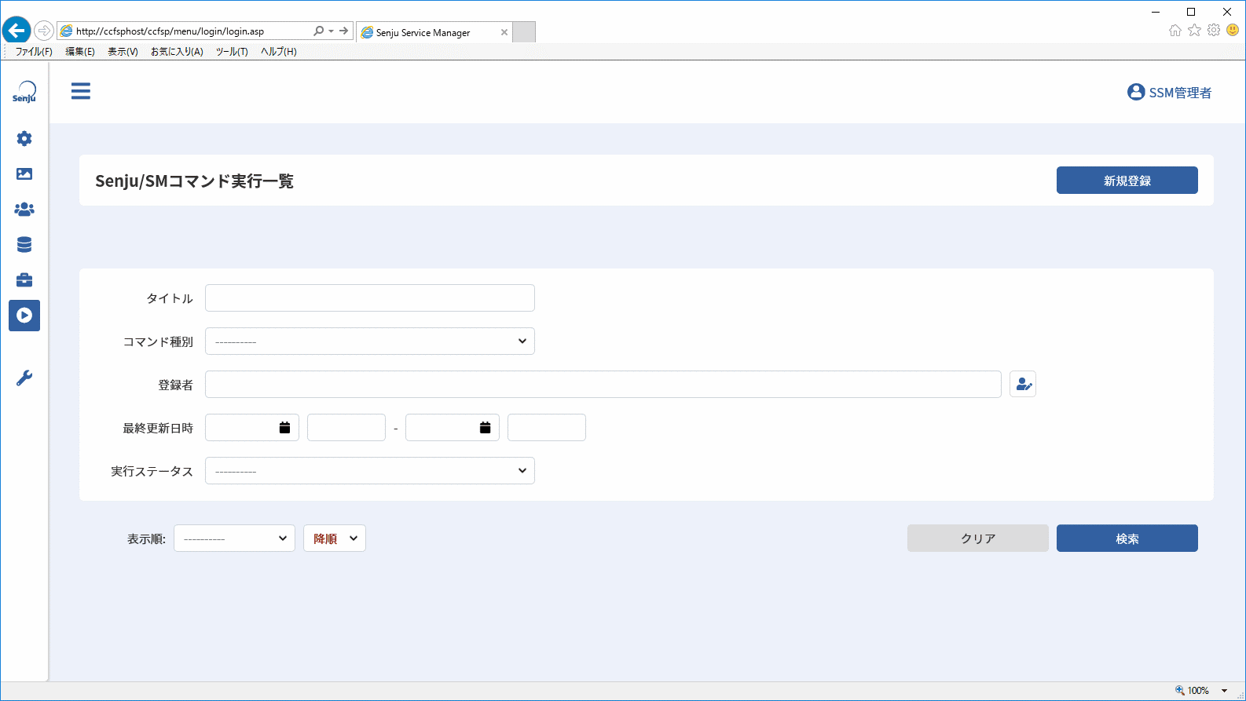Screen dimensions: 1246x701
Task: Click the 新規登録 button
Action: pos(1127,181)
